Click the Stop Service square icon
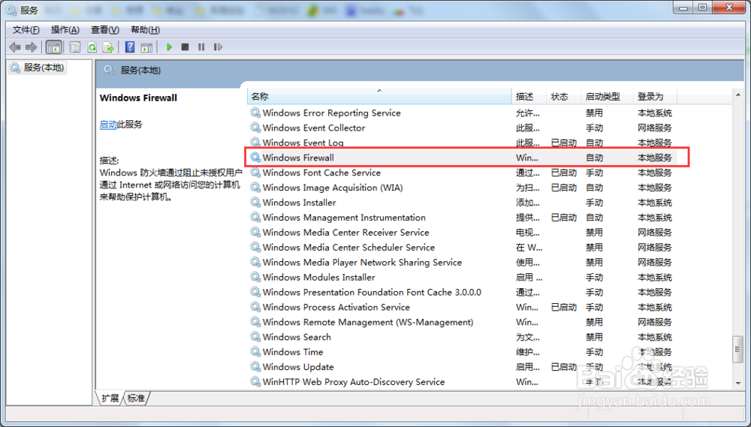This screenshot has width=751, height=427. tap(185, 47)
